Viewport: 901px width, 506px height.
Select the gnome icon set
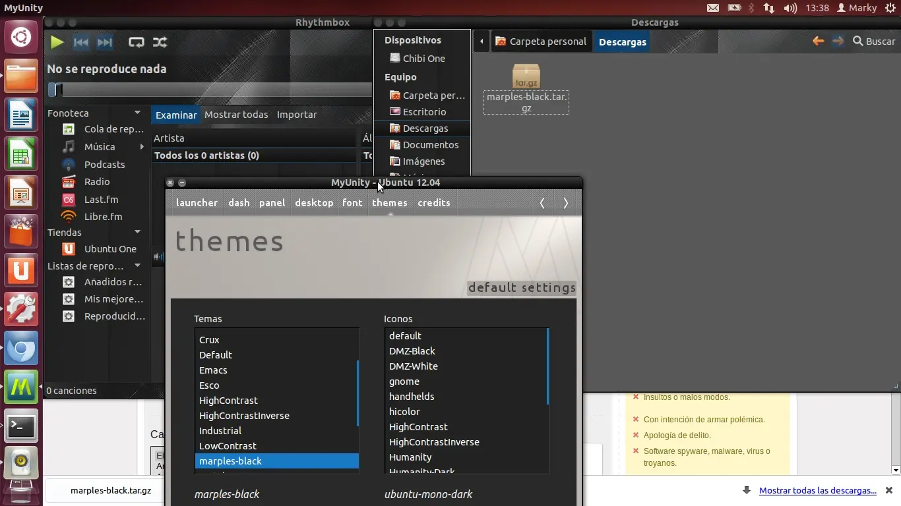(466, 381)
